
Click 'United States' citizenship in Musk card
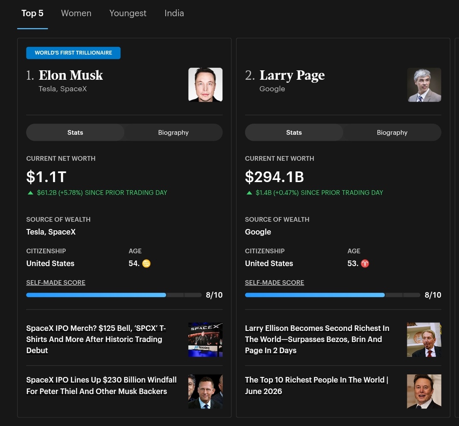[x=50, y=264]
